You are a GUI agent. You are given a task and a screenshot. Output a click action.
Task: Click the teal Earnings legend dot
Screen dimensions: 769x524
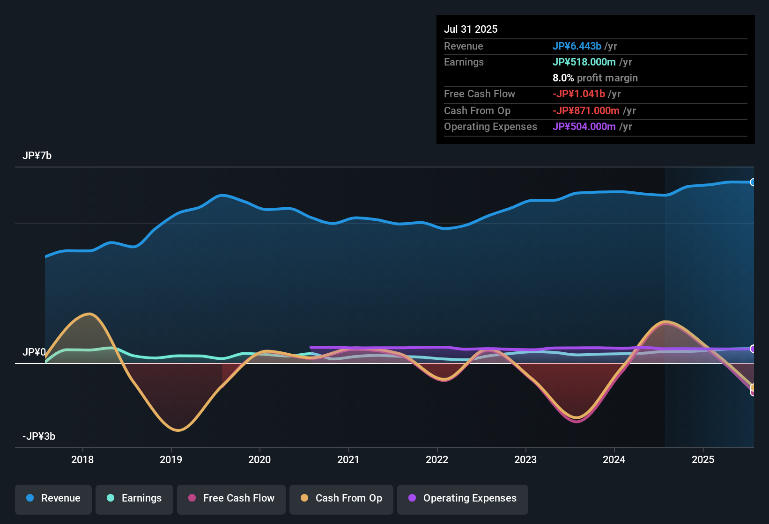coord(111,498)
